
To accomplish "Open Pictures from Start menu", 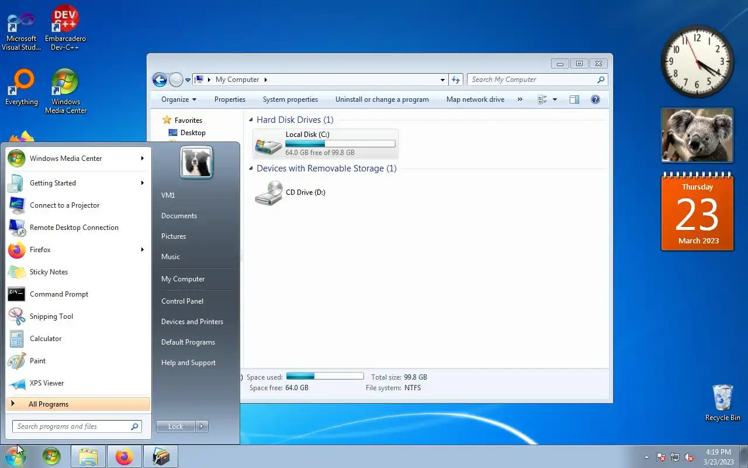I will point(174,236).
